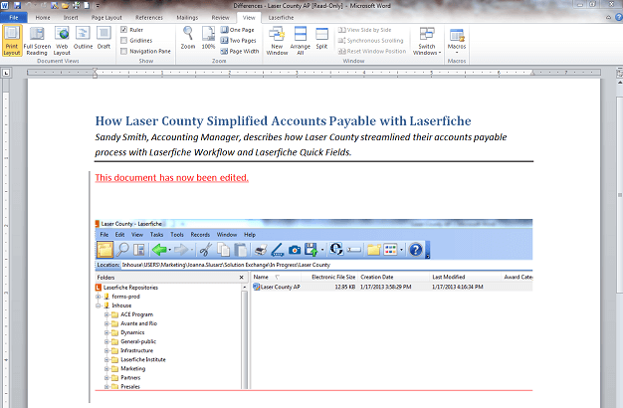Screen dimensions: 623x408
Task: Switch to Draft view
Action: click(104, 38)
